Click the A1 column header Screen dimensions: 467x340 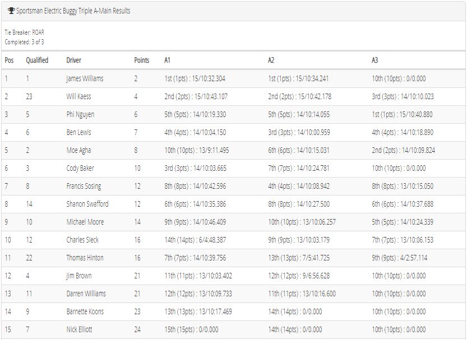click(x=167, y=60)
